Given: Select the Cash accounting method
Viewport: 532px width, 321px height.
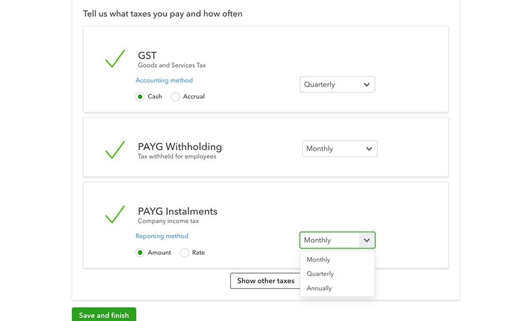Looking at the screenshot, I should click(140, 97).
